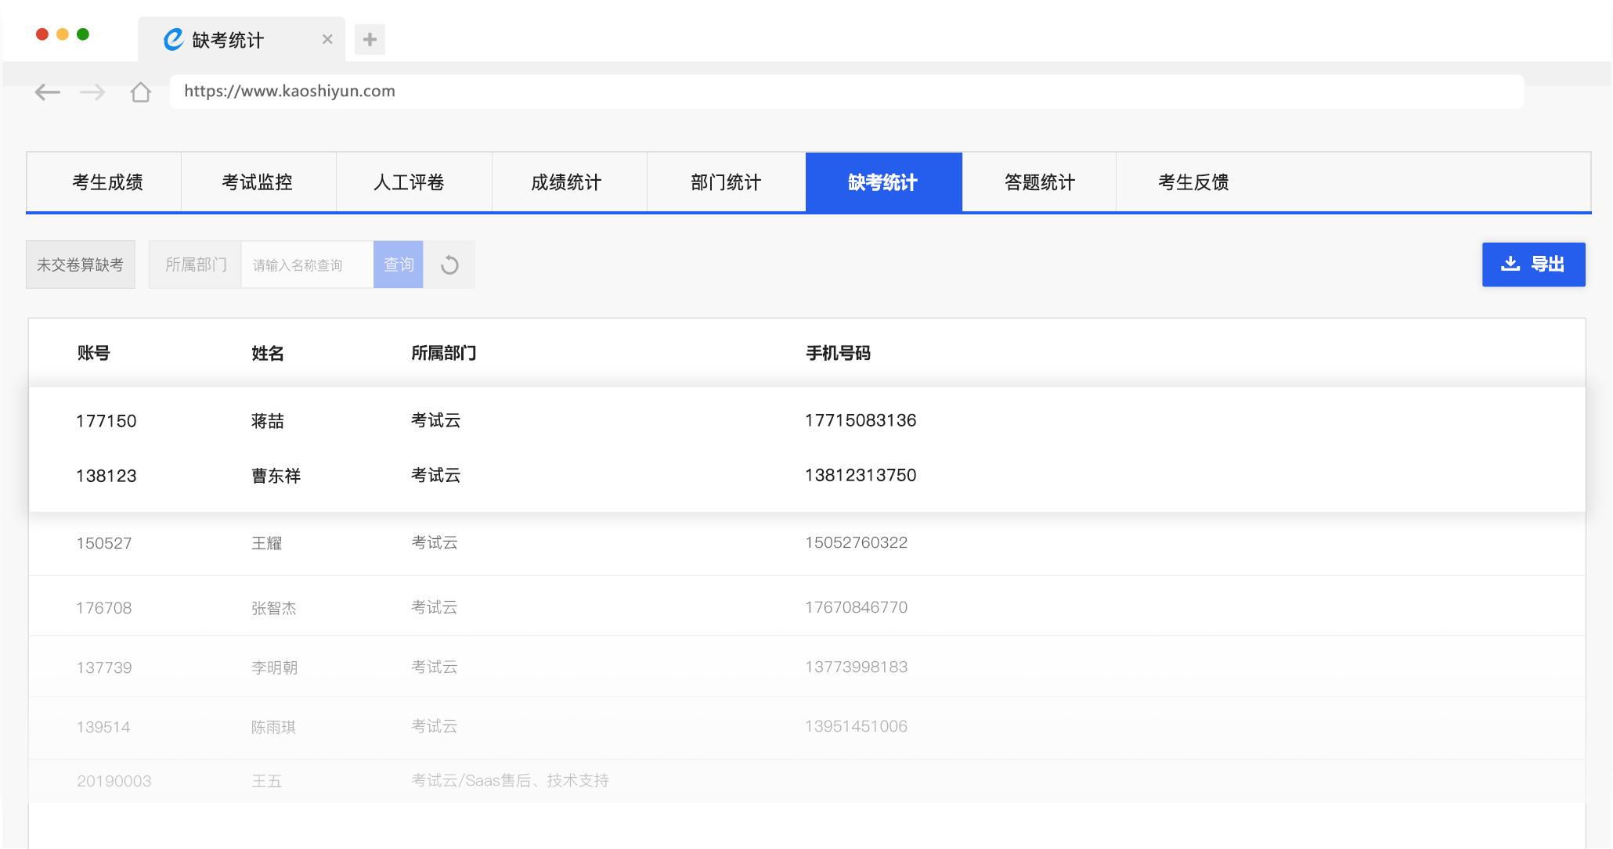Viewport: 1613px width, 849px height.
Task: Select the 答题统计 tab
Action: [1039, 182]
